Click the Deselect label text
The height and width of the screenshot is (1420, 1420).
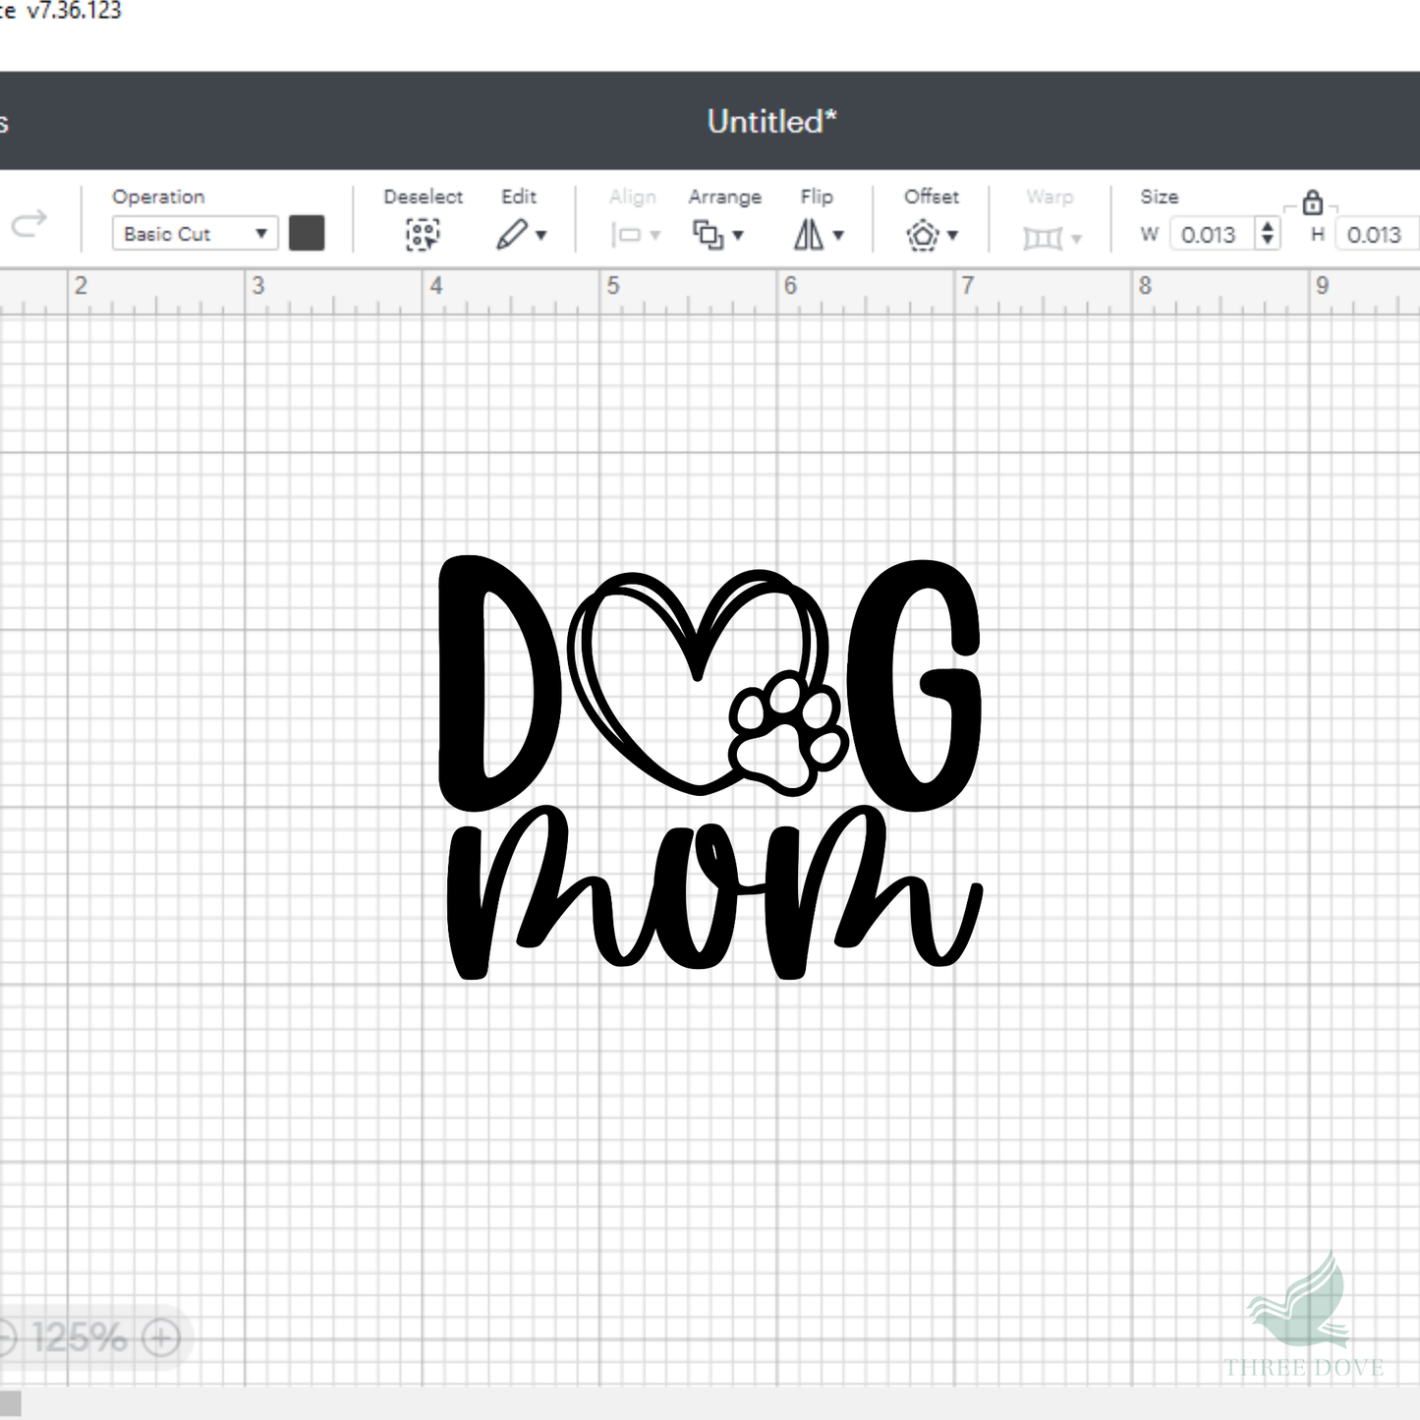(424, 197)
